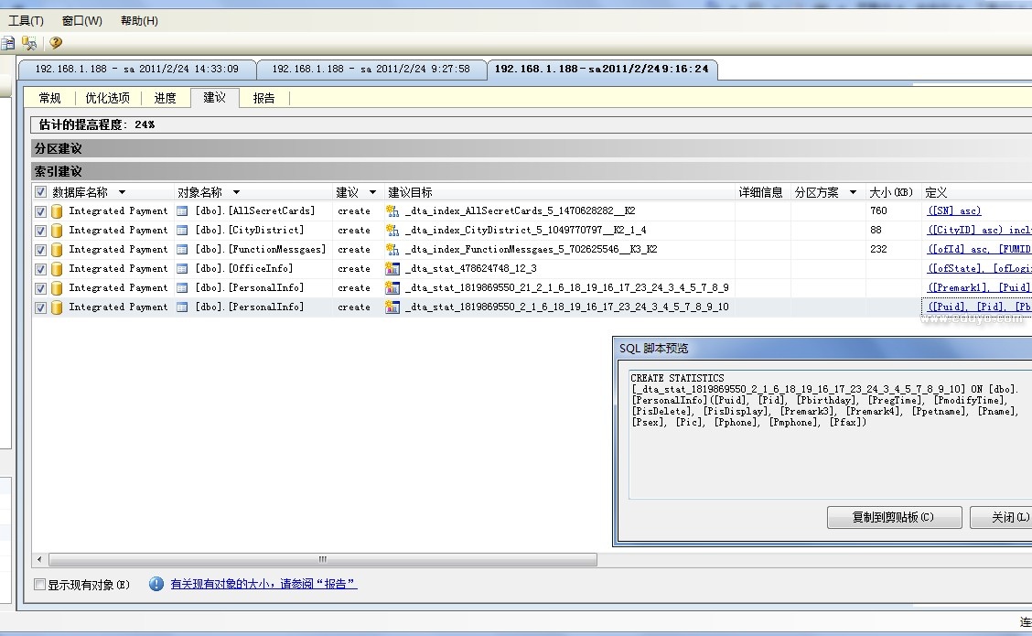The image size is (1032, 636).
Task: Click the table icon next to [dbo].[OfficeInfo]
Action: point(182,269)
